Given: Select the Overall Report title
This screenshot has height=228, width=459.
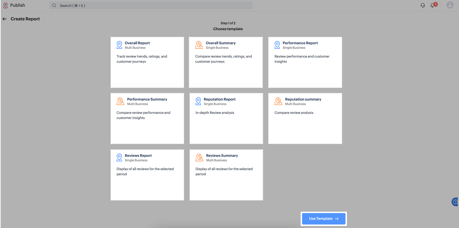Looking at the screenshot, I should [x=137, y=43].
